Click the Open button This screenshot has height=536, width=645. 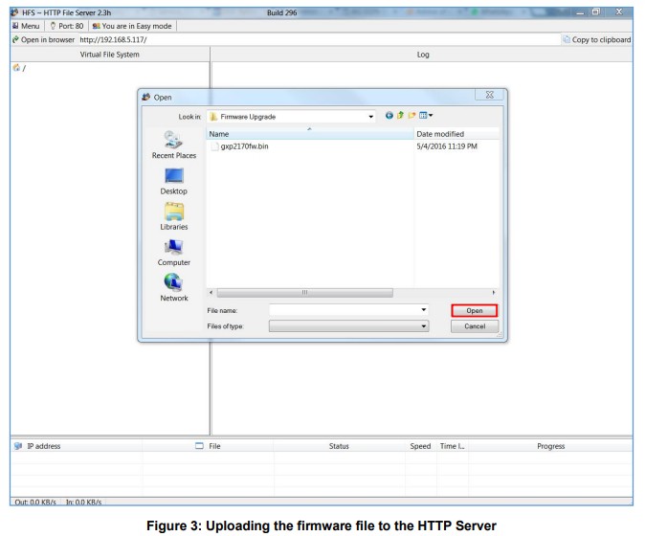point(474,310)
